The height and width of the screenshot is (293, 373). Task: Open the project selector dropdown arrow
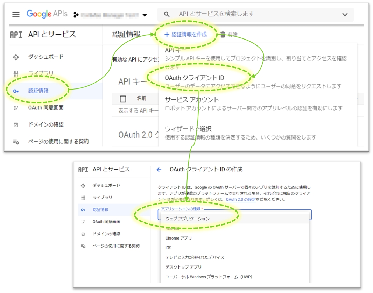tap(144, 15)
